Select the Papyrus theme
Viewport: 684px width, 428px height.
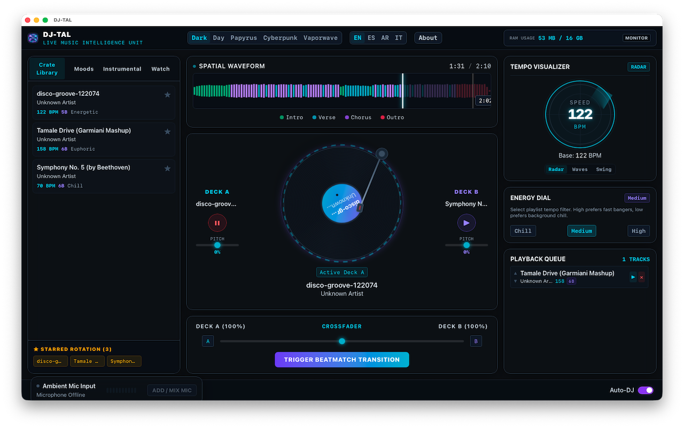click(244, 38)
